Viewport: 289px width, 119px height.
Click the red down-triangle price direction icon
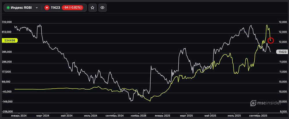point(47,8)
